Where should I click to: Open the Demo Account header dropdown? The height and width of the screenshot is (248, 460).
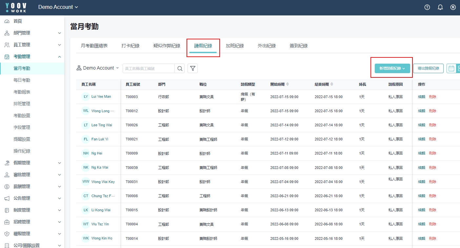tap(58, 7)
